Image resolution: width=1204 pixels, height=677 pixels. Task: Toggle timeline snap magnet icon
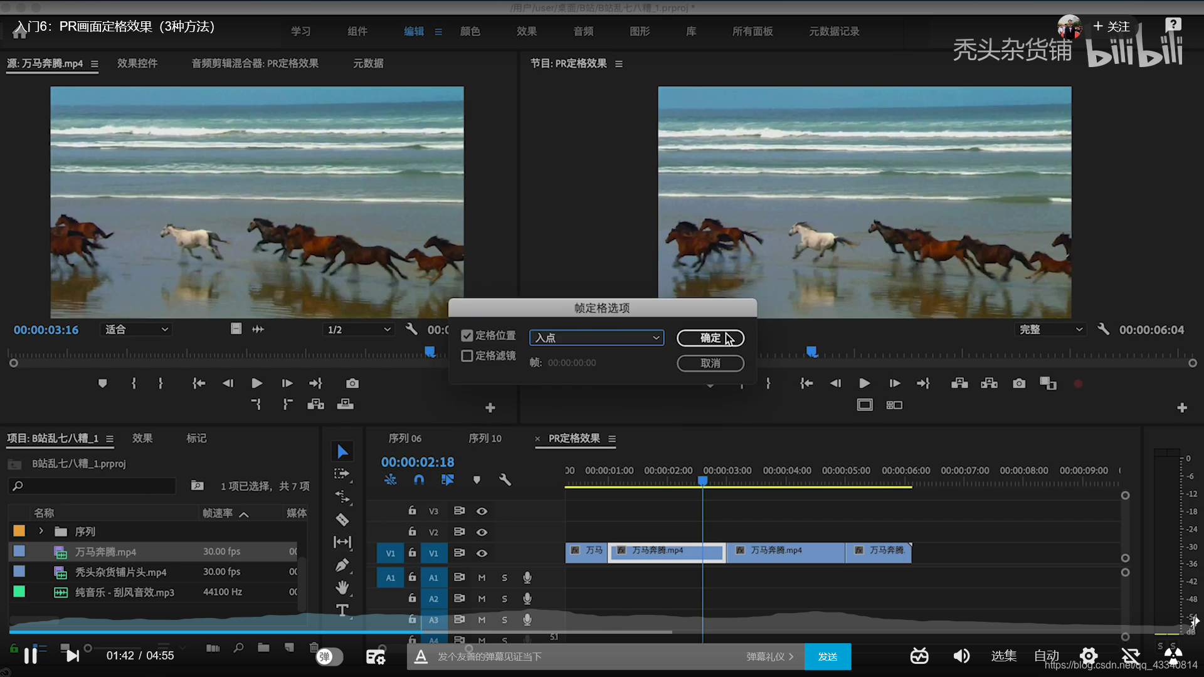[x=419, y=480]
